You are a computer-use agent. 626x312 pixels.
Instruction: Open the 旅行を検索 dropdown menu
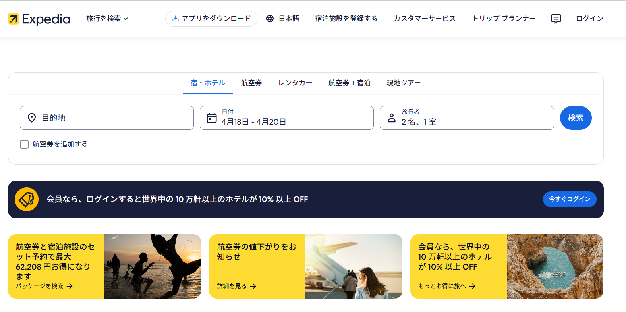tap(107, 19)
